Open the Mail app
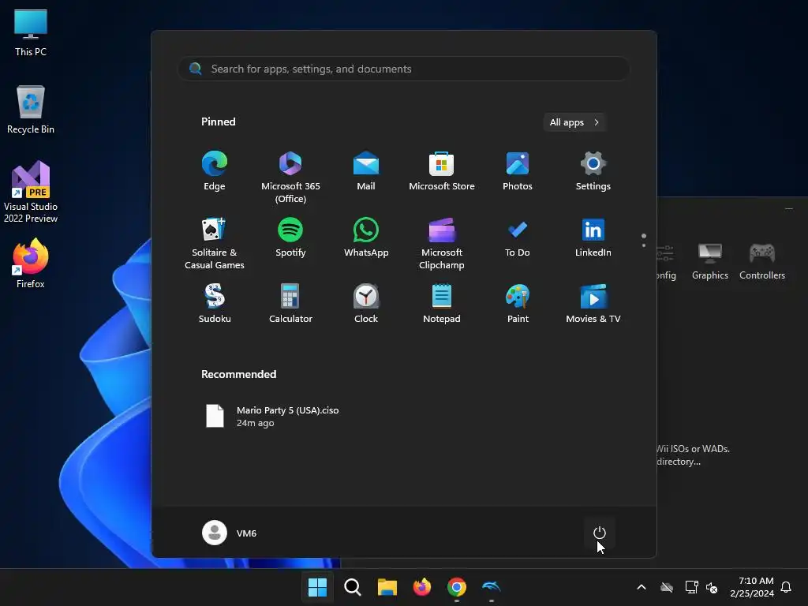Image resolution: width=808 pixels, height=606 pixels. (x=366, y=171)
